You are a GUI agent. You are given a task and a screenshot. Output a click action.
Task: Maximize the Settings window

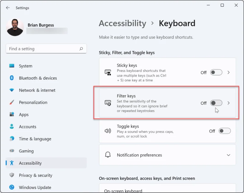[x=222, y=5]
